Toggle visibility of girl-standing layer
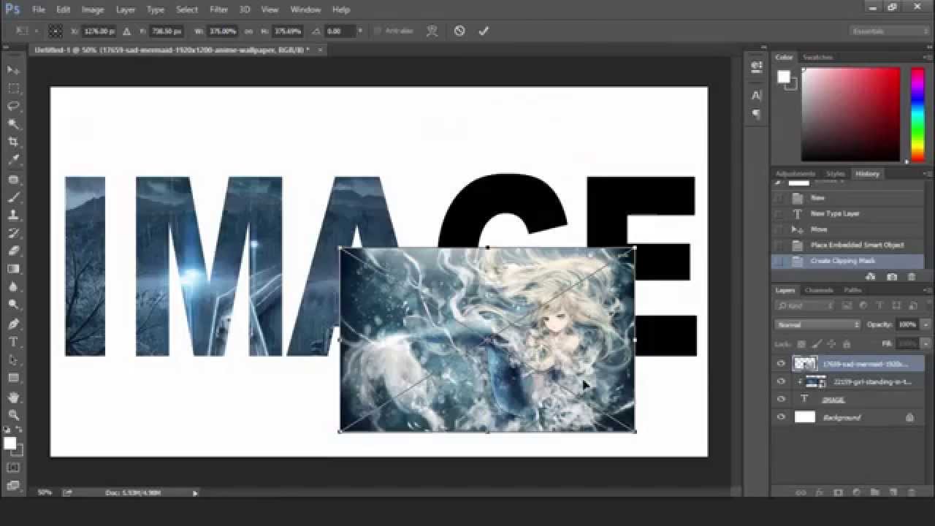This screenshot has height=526, width=935. [x=781, y=381]
